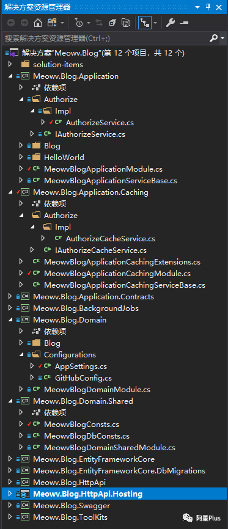Select the AppSettings.cs file
Screen dimensions: 228x529
tap(81, 366)
